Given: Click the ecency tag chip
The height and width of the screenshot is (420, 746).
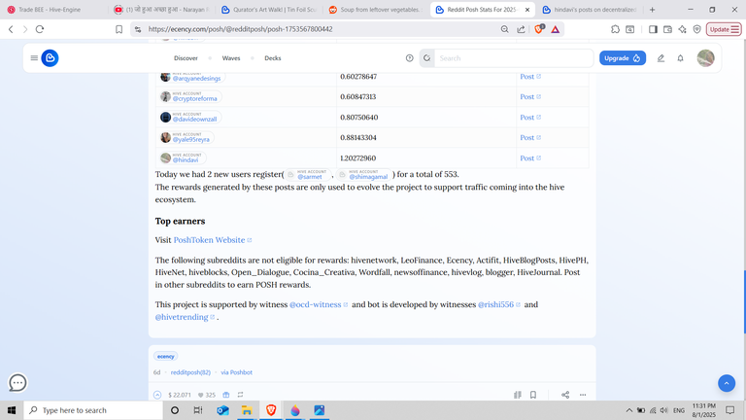Looking at the screenshot, I should click(165, 356).
